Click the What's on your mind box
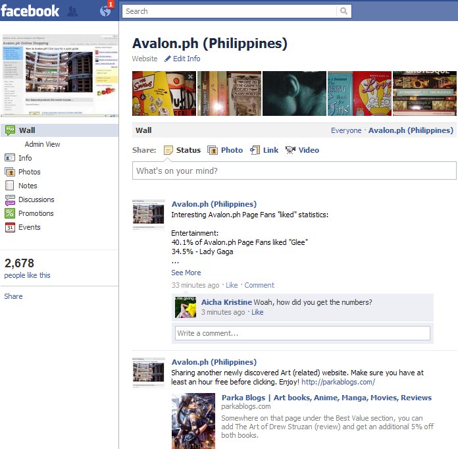The height and width of the screenshot is (449, 458). pos(294,171)
